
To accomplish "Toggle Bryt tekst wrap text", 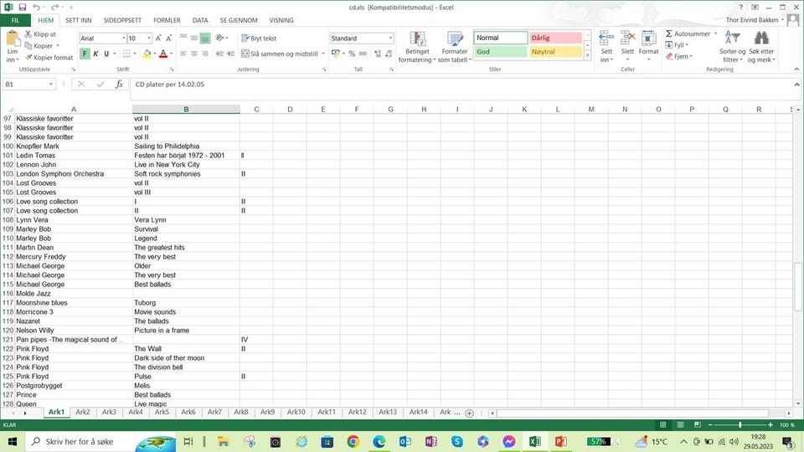I will coord(259,38).
